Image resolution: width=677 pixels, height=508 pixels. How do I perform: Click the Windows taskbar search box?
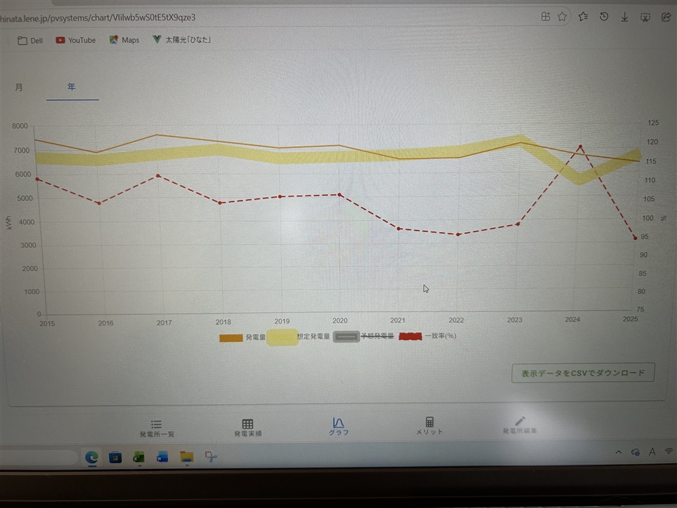pyautogui.click(x=38, y=458)
